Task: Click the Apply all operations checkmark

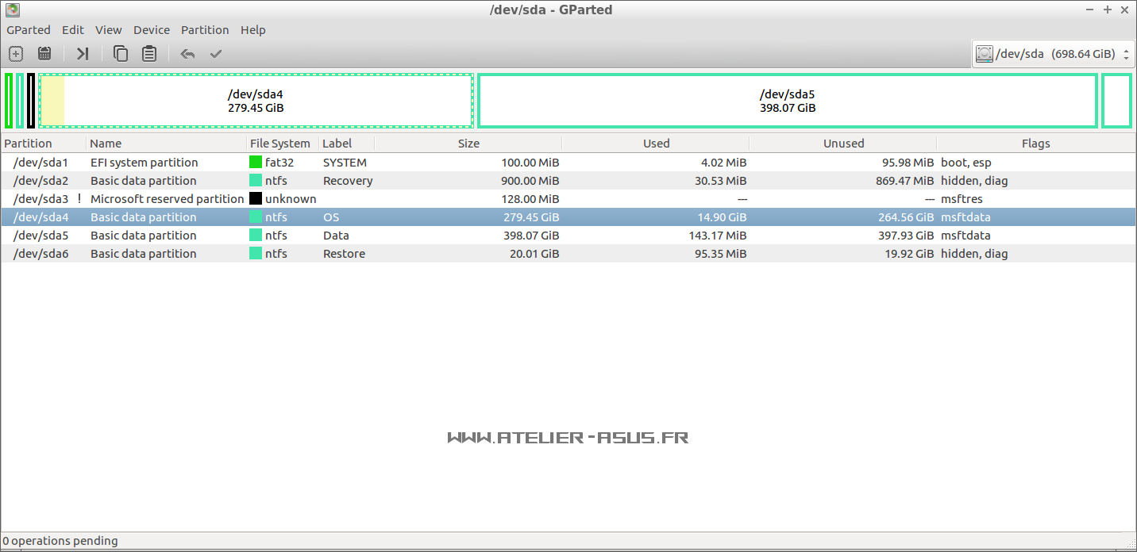Action: click(216, 54)
